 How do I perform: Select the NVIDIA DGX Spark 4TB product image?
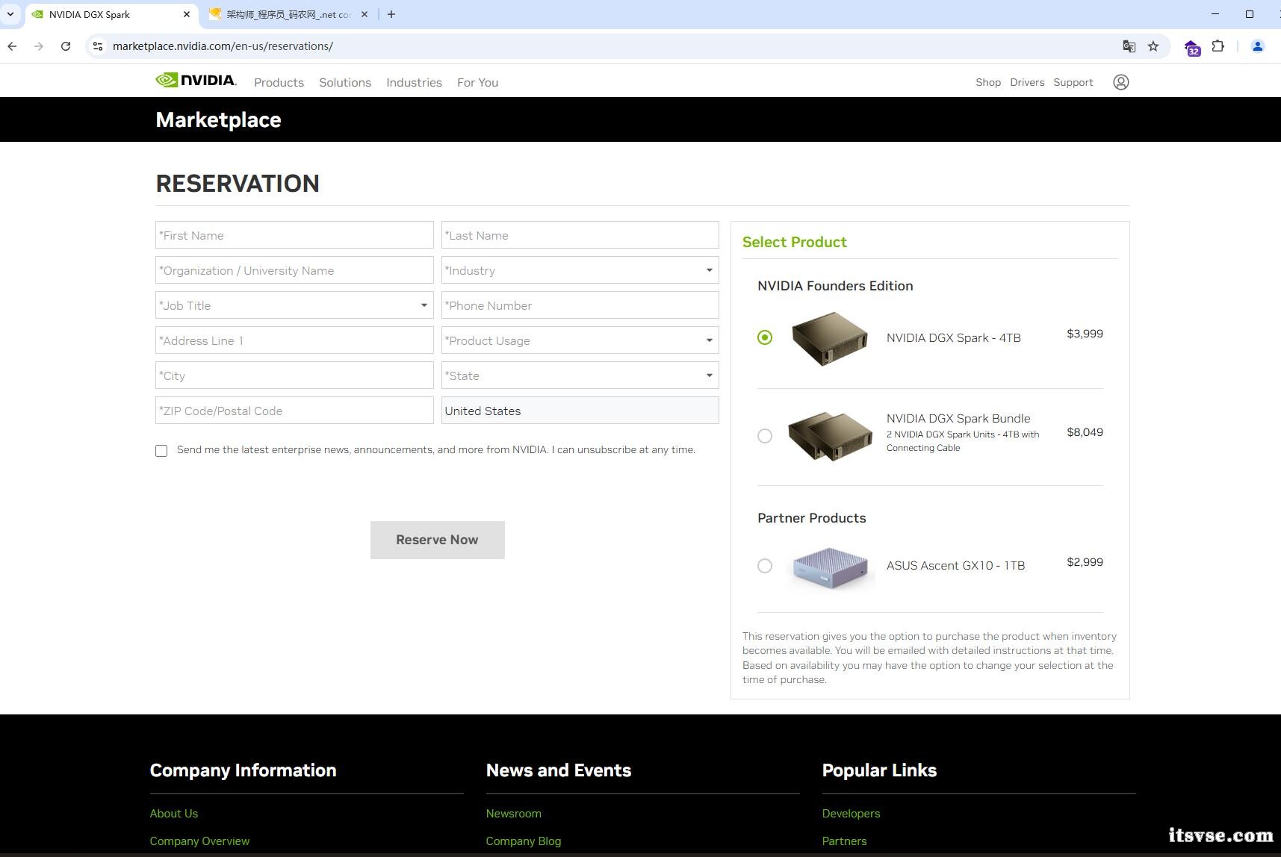coord(829,338)
